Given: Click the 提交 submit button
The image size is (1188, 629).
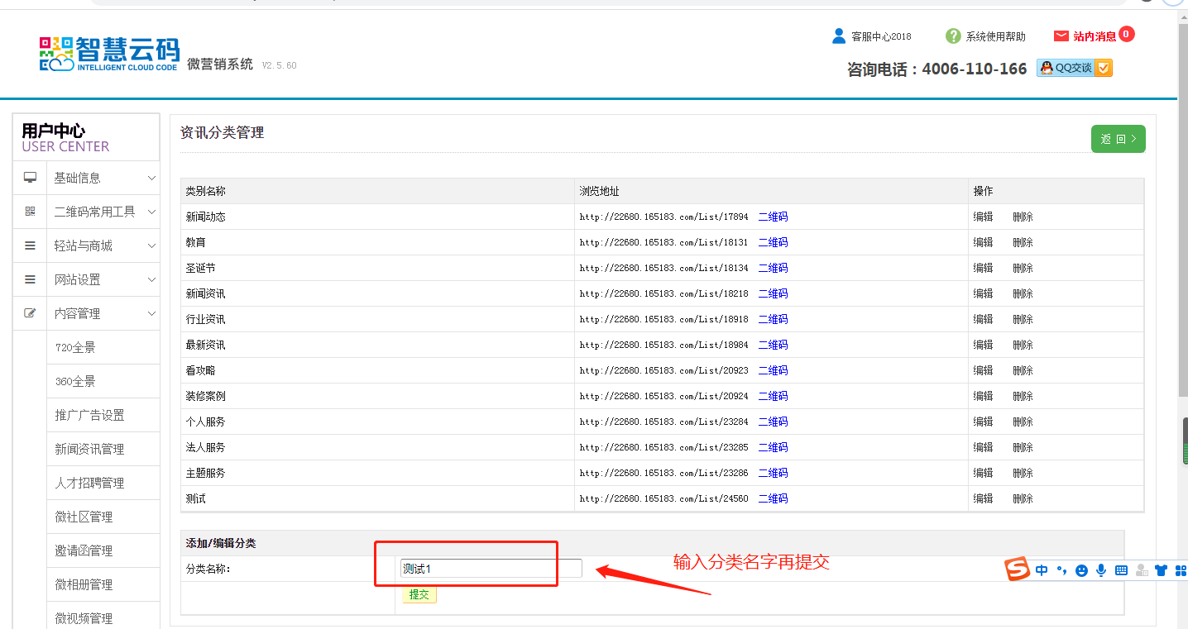Looking at the screenshot, I should (419, 594).
